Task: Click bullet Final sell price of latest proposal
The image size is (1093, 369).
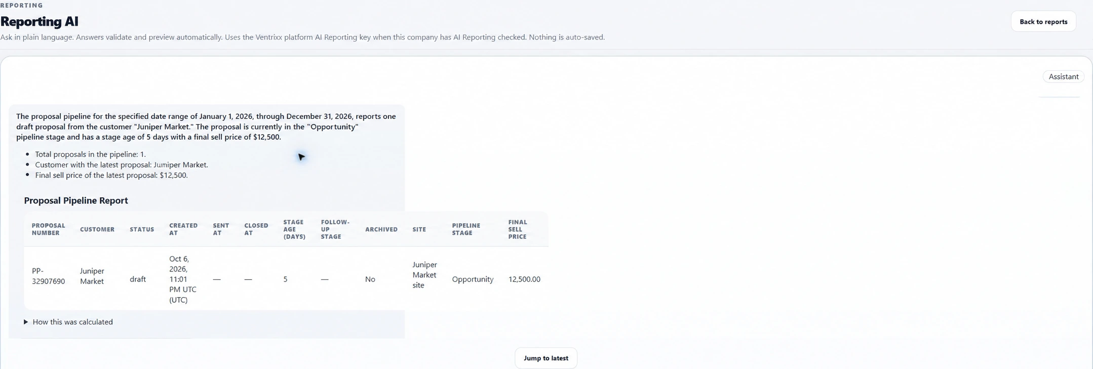Action: [111, 175]
